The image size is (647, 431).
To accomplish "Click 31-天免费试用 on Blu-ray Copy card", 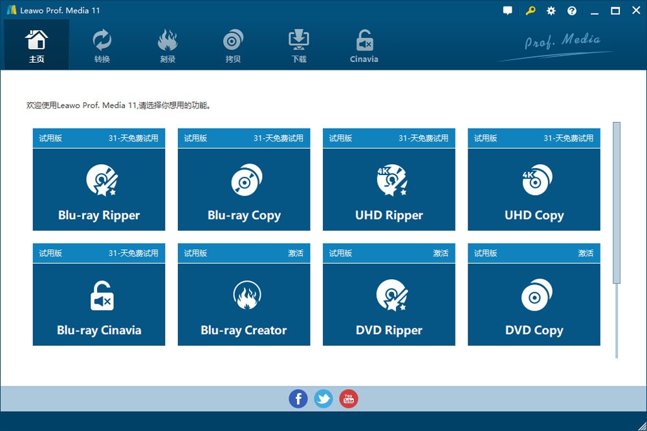I will coord(278,138).
